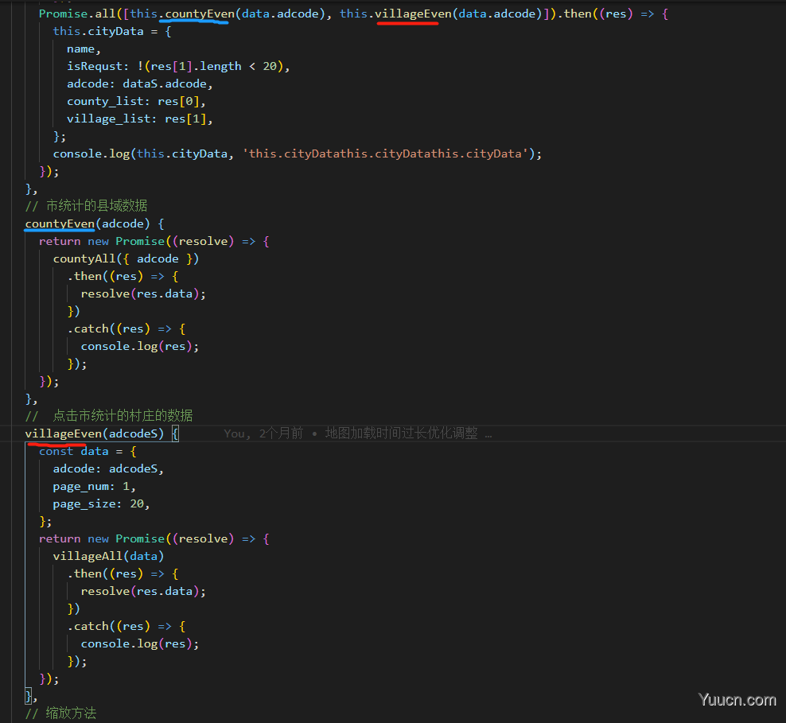Click the opening brace after villageEven(adcodeS)
The height and width of the screenshot is (723, 786).
tap(175, 434)
